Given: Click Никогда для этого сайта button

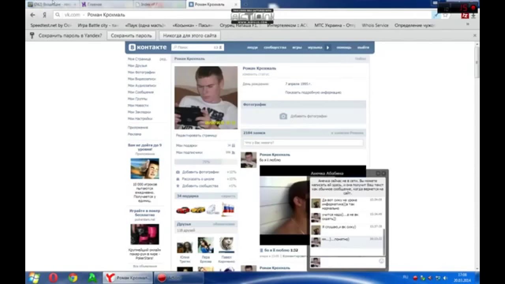Looking at the screenshot, I should pyautogui.click(x=190, y=35).
